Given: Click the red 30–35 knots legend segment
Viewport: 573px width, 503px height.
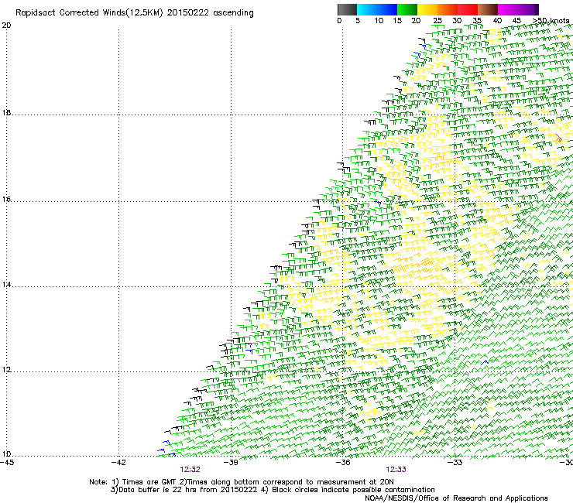Looking at the screenshot, I should (468, 9).
